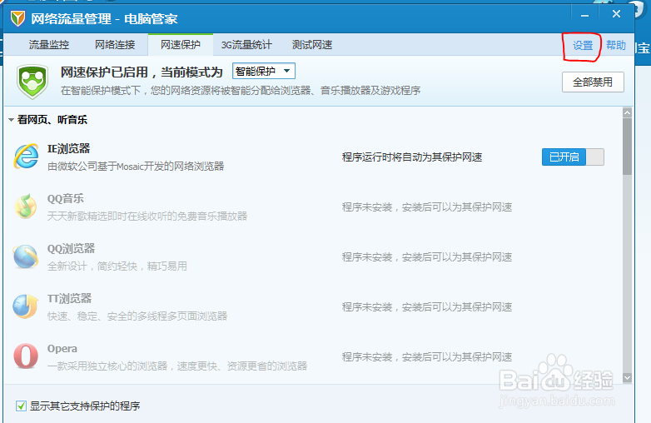
Task: Switch to the 流量监控 tab
Action: (49, 45)
